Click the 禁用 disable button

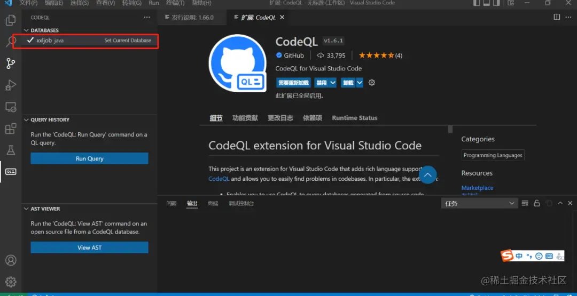321,83
